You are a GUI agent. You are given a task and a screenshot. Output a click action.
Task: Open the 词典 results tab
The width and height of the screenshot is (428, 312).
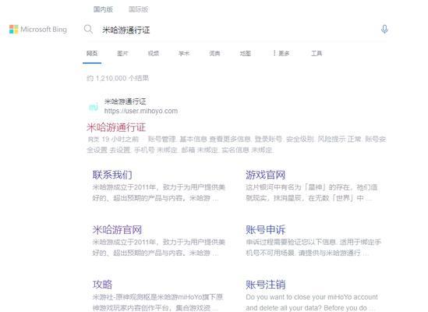(214, 54)
